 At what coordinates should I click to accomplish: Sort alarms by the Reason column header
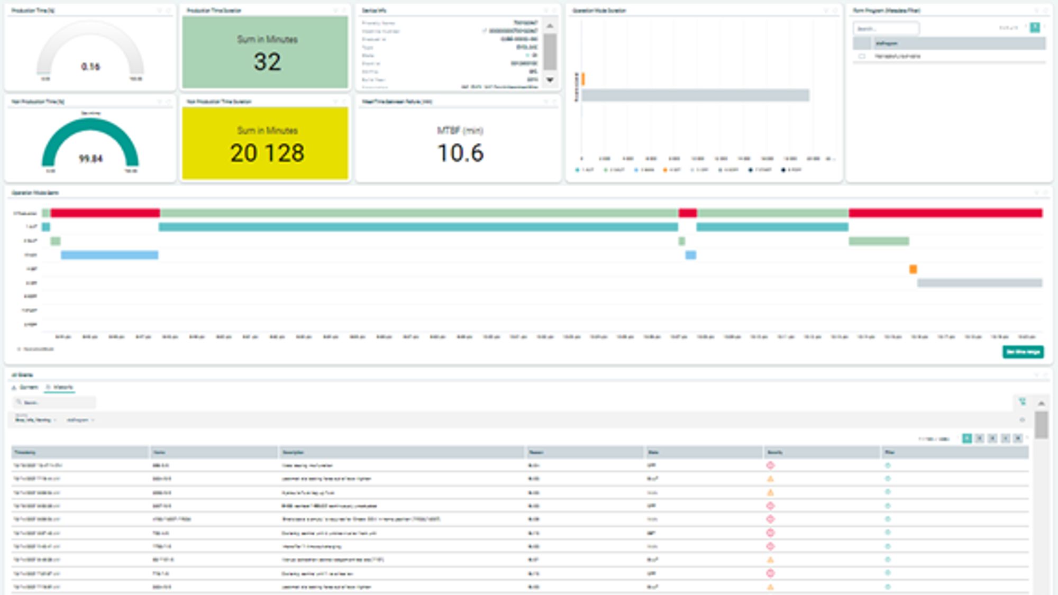(x=585, y=452)
